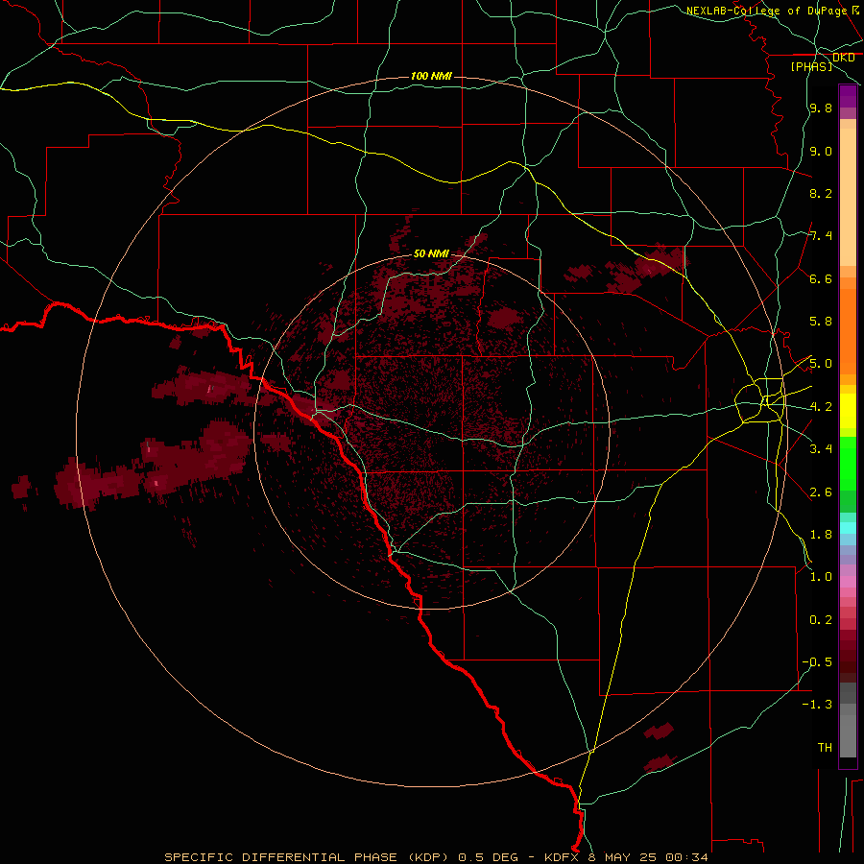Click the 1.8 value on the color scale
The image size is (864, 864).
[821, 535]
